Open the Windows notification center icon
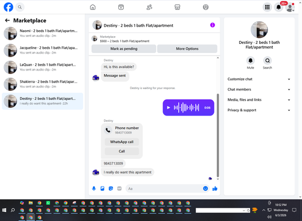The height and width of the screenshot is (221, 302). tap(294, 210)
